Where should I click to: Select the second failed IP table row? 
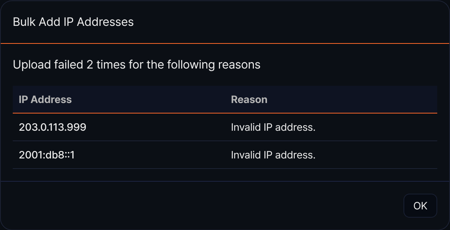pyautogui.click(x=225, y=155)
